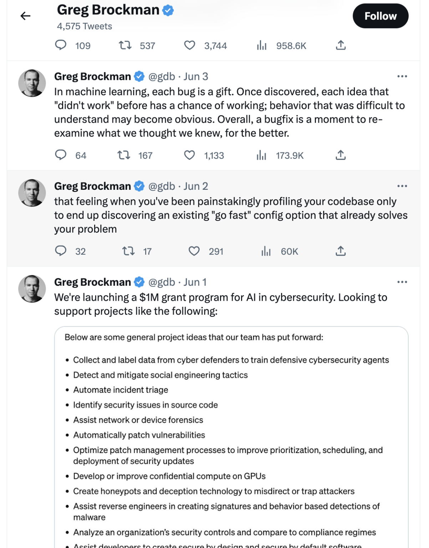Share the top tweet with 958.6K views
This screenshot has height=548, width=429.
pos(341,45)
